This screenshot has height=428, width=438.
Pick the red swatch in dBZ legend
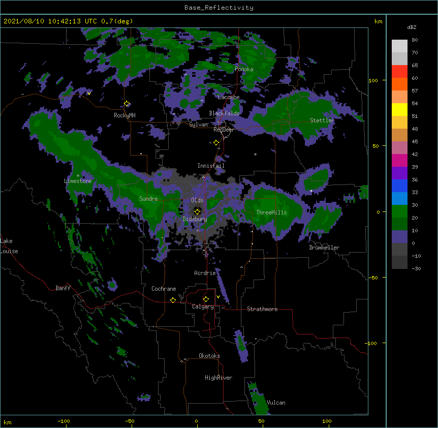[399, 71]
